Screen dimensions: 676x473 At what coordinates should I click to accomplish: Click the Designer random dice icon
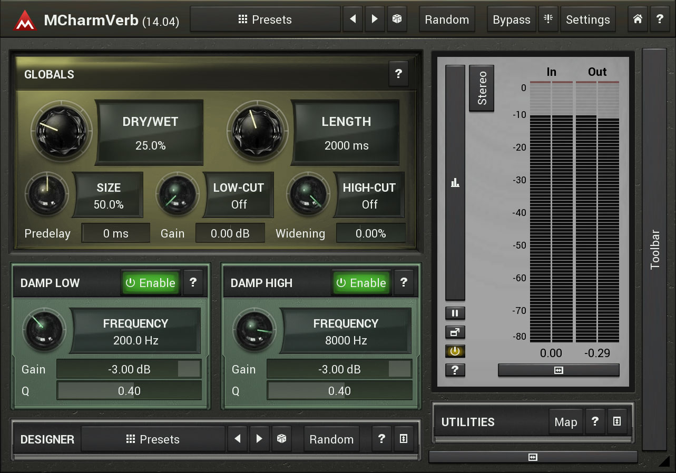[x=282, y=439]
